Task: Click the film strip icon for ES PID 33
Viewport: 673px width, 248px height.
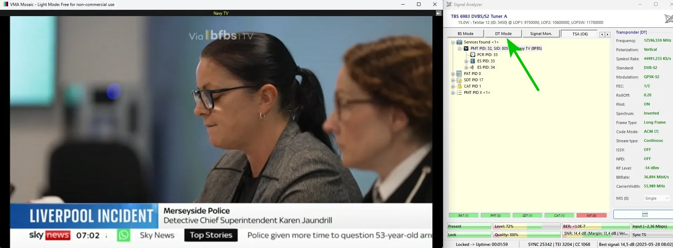Action: [x=473, y=61]
